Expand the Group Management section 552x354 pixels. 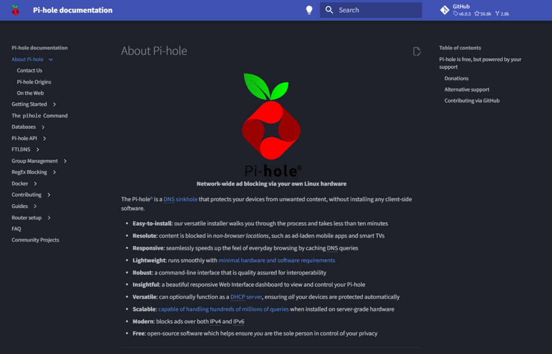tap(65, 161)
